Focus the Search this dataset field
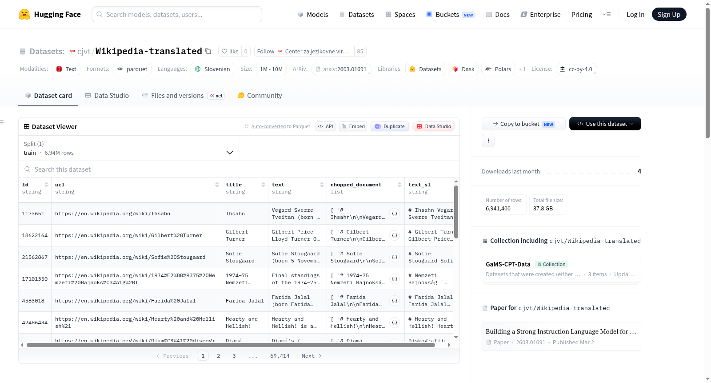This screenshot has height=383, width=711. 239,169
